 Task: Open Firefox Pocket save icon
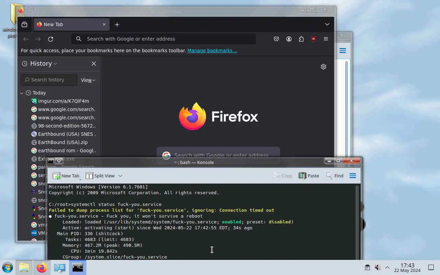(276, 39)
